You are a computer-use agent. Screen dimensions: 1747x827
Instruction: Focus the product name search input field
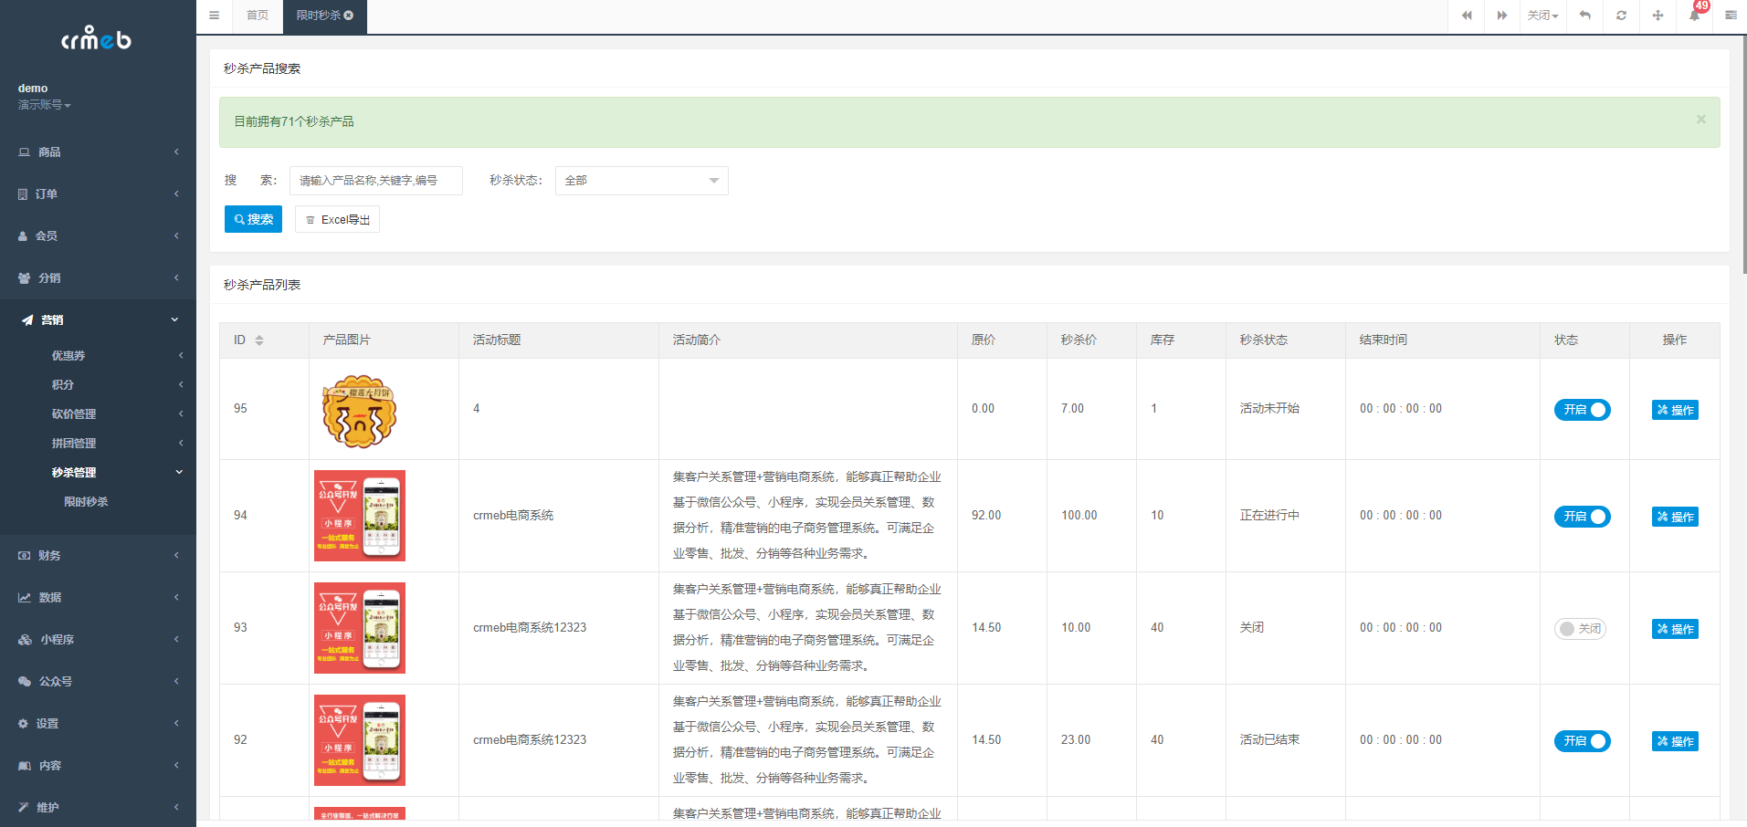point(376,181)
